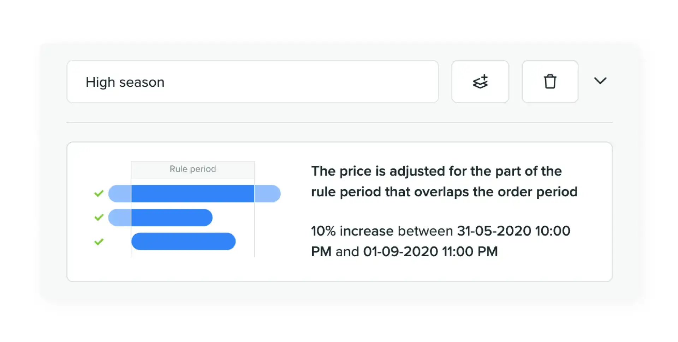Delete the High season rule via trash icon

pos(550,82)
